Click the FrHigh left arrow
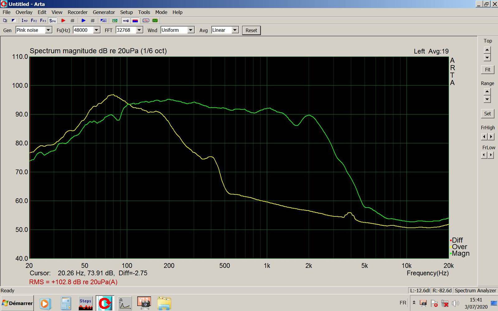Viewport: 498px width, 311px height. tap(484, 137)
